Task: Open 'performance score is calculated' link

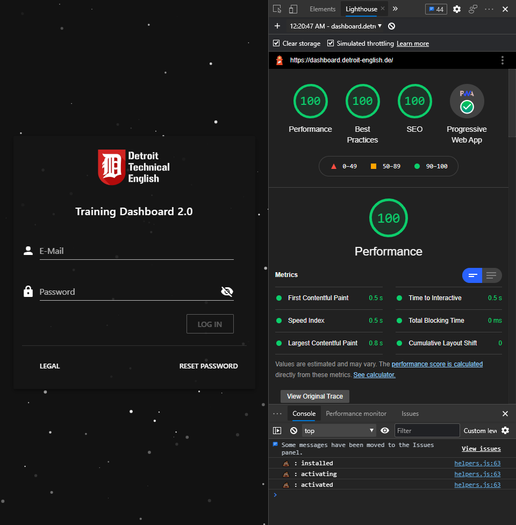Action: coord(437,364)
